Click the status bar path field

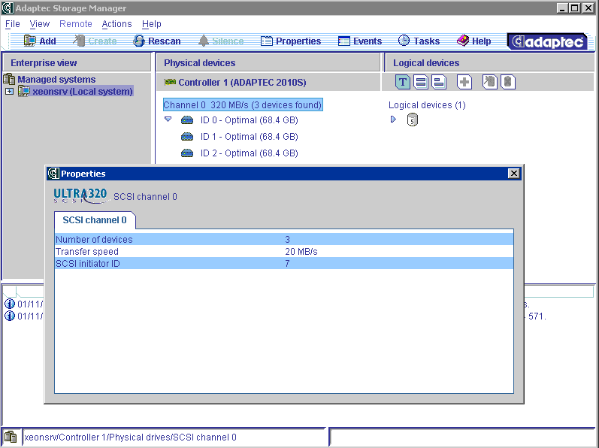coord(174,437)
